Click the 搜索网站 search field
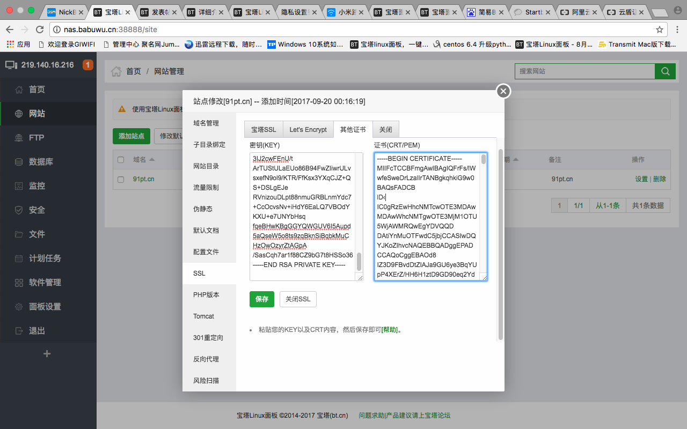The image size is (687, 429). click(x=584, y=71)
